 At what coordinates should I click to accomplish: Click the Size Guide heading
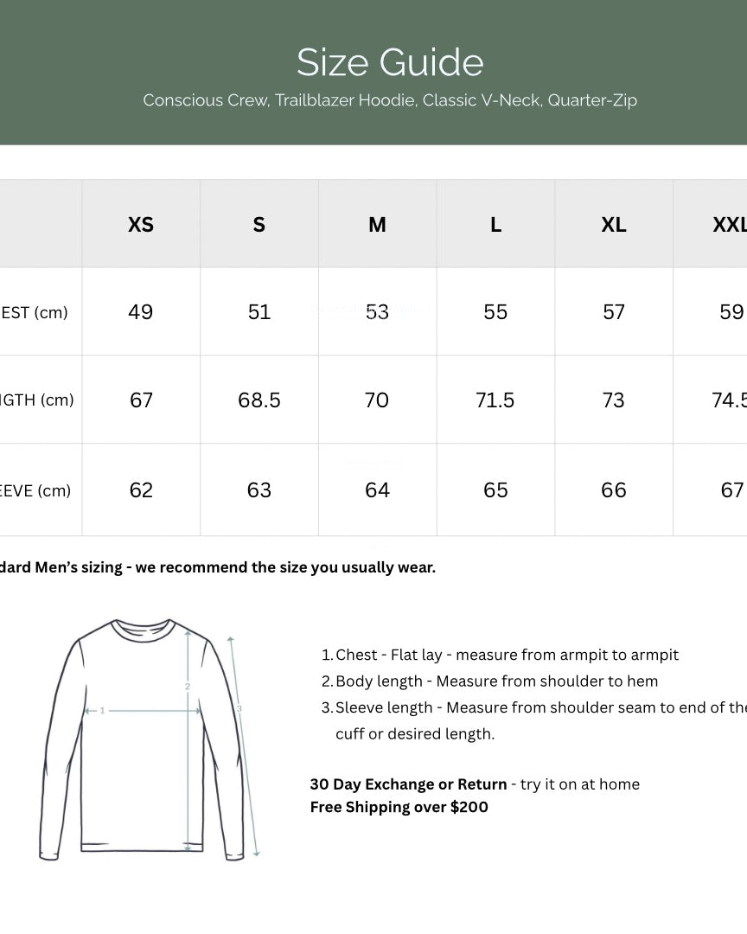pyautogui.click(x=390, y=62)
